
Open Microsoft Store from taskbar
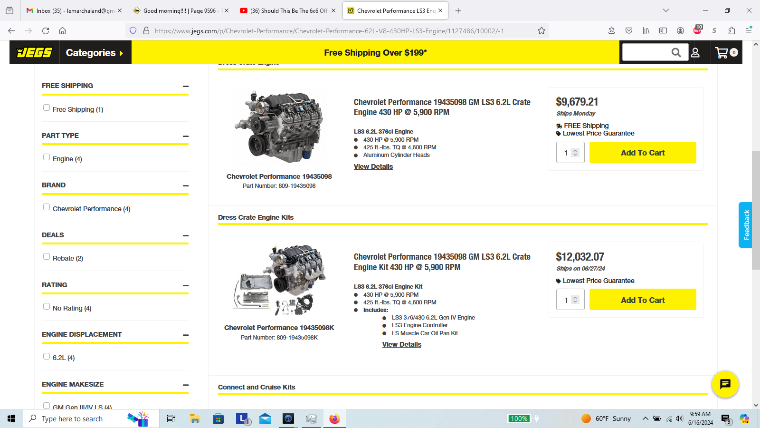coord(218,418)
